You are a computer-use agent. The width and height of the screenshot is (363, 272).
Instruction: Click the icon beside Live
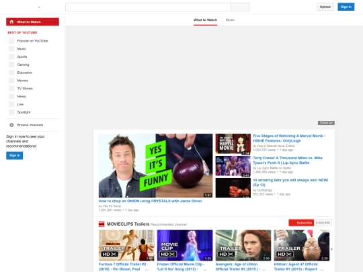(x=11, y=104)
